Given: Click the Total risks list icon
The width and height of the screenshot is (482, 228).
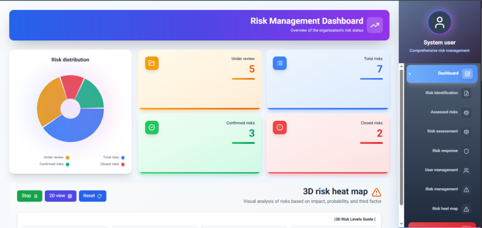Looking at the screenshot, I should (x=280, y=63).
